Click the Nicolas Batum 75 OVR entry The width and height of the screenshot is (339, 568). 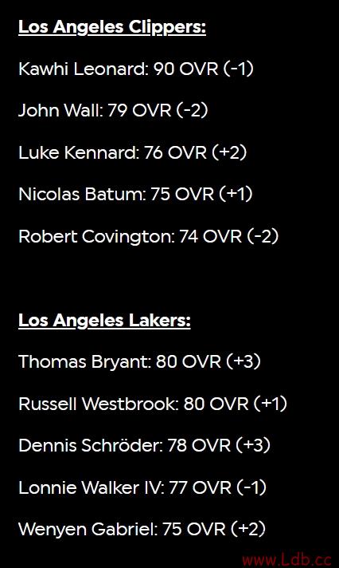[x=135, y=194]
